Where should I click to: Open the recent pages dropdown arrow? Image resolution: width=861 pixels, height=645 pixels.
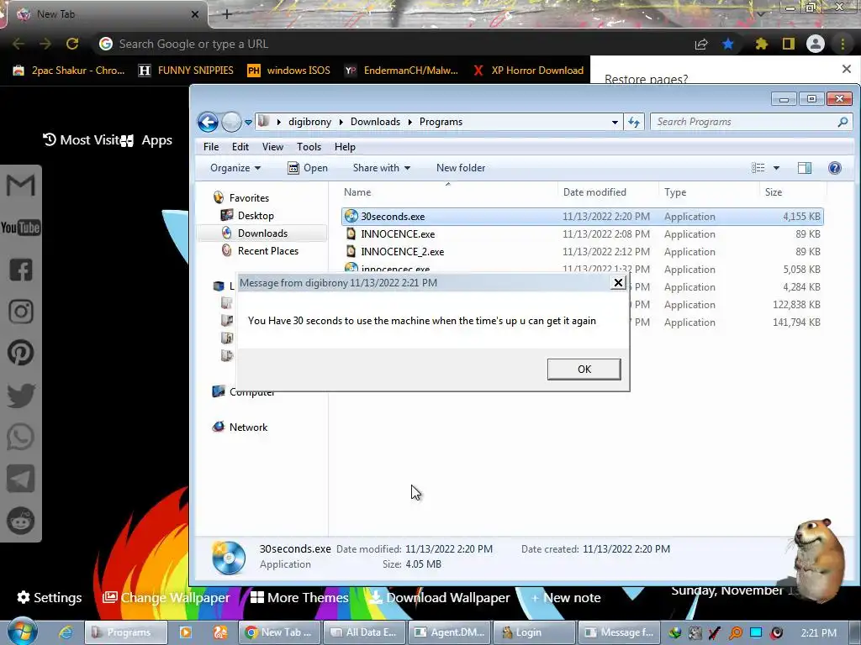click(248, 122)
